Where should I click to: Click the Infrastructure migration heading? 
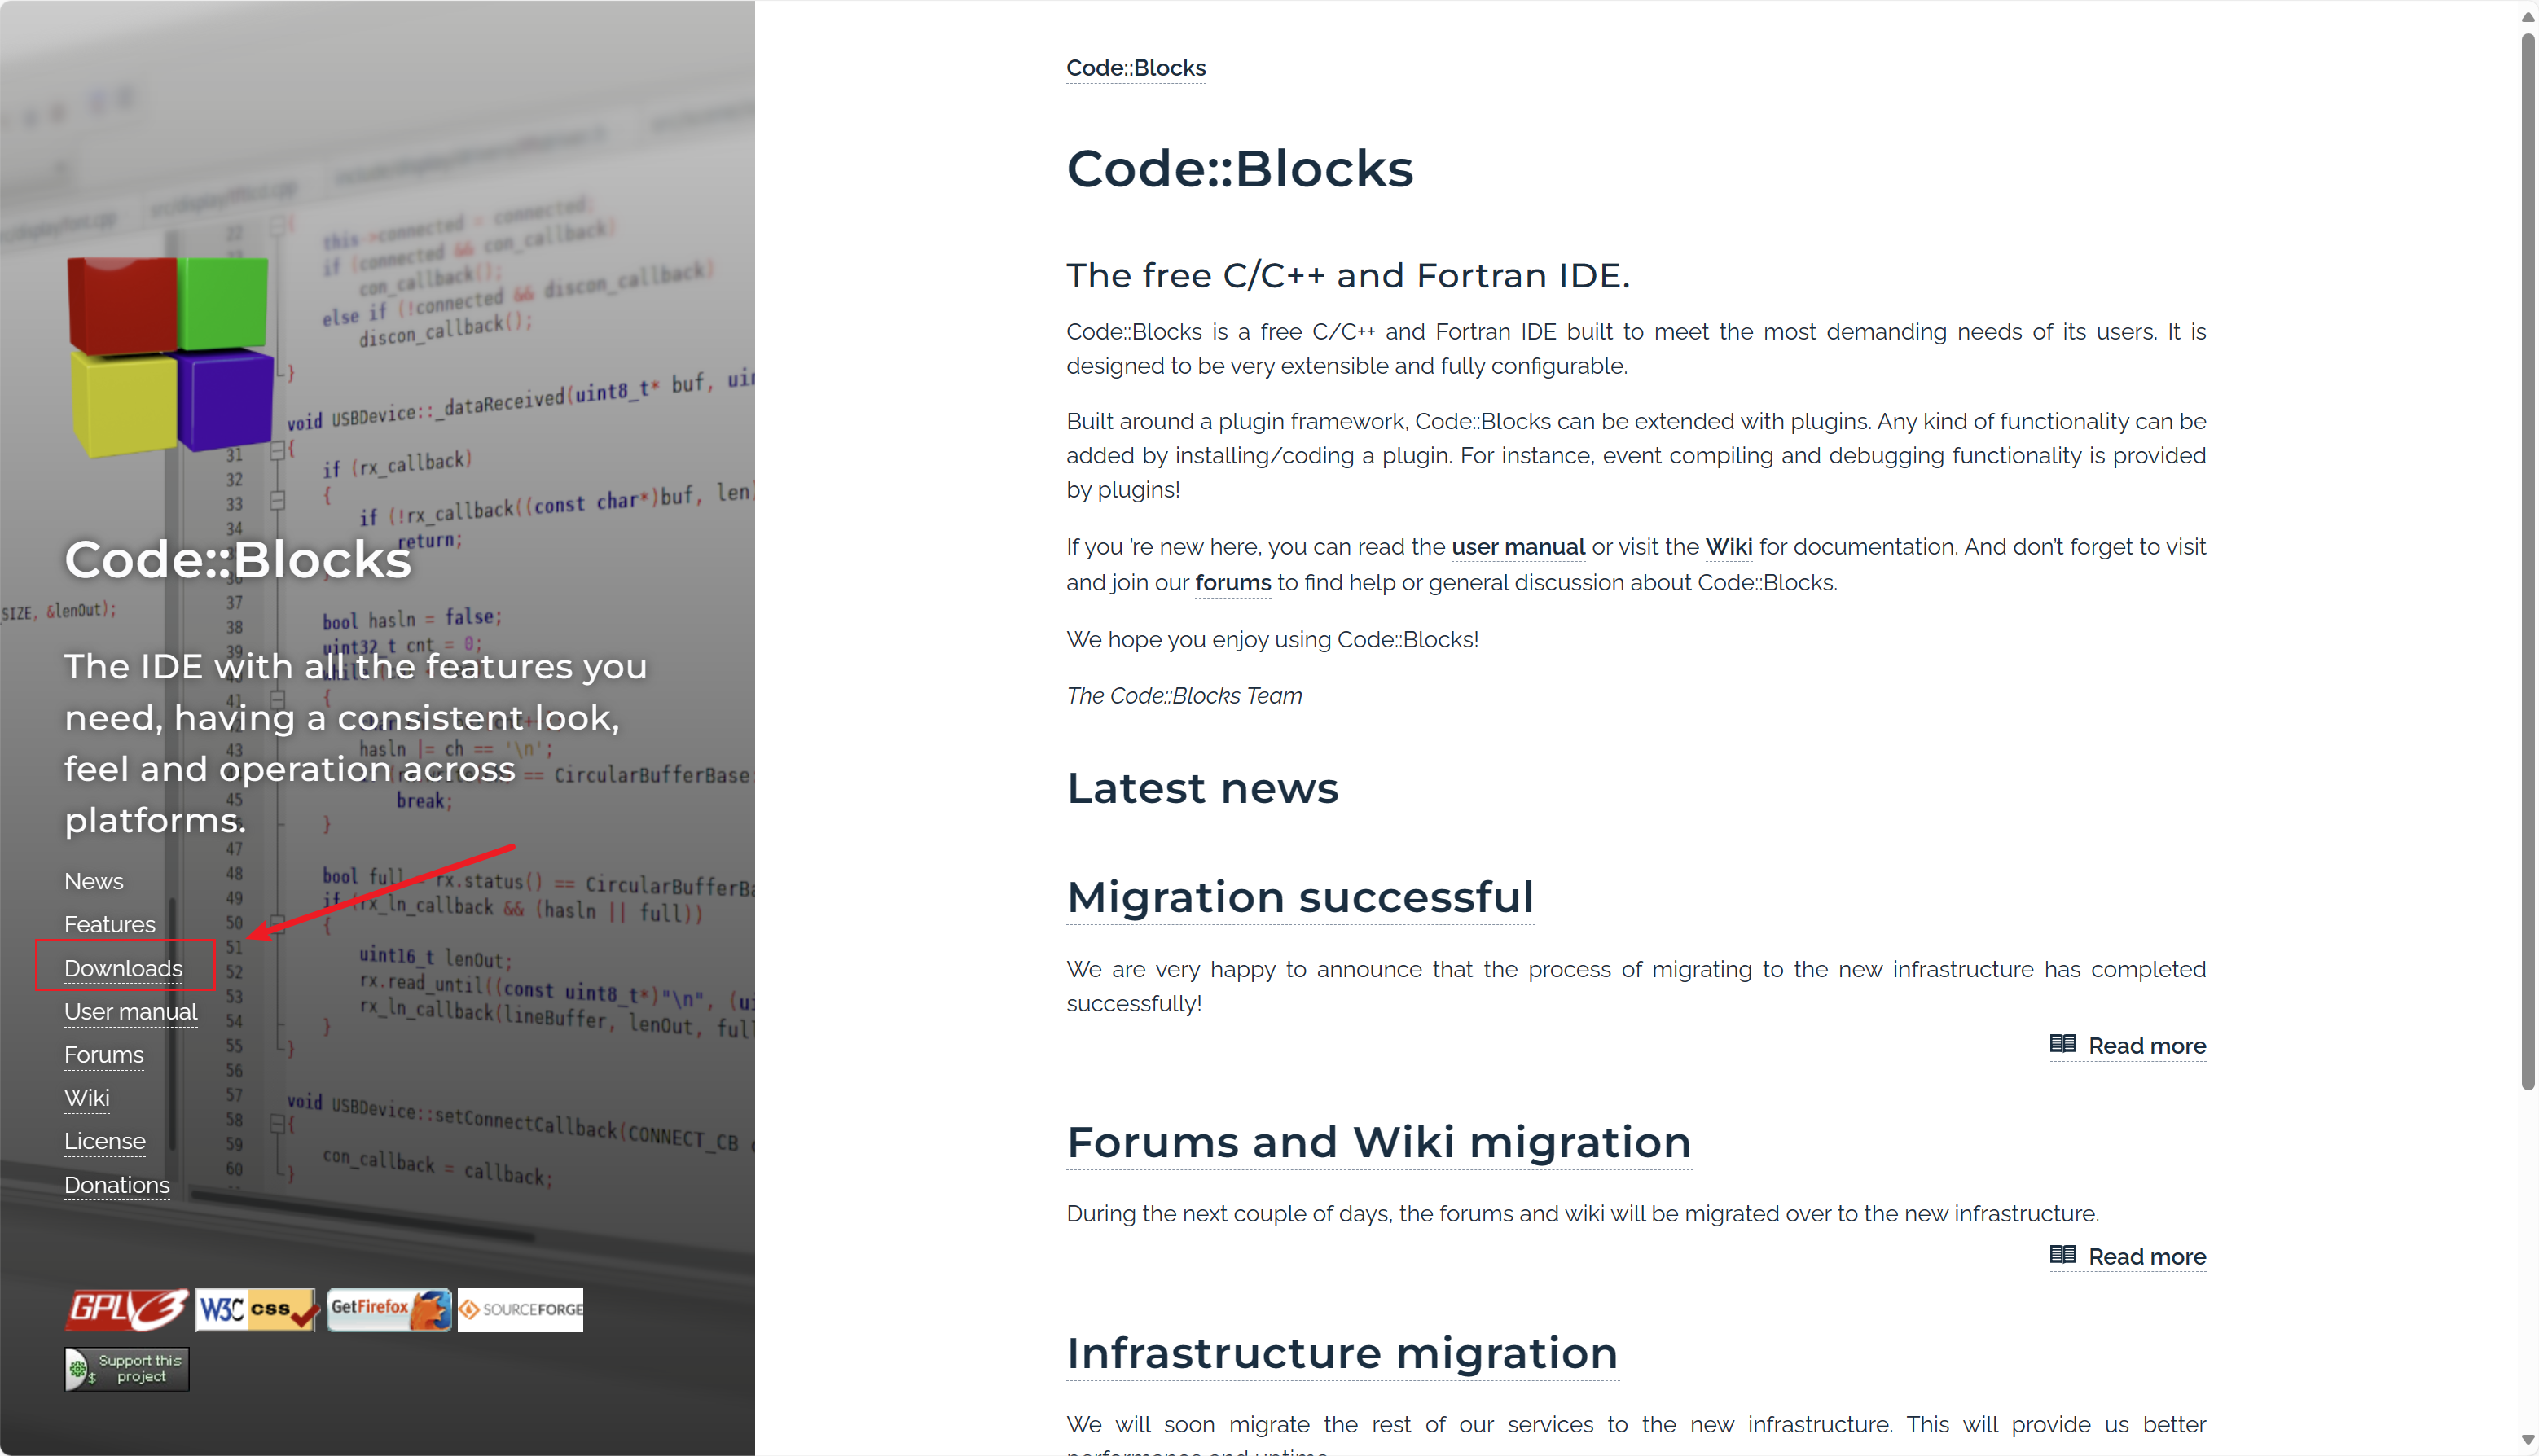pos(1341,1353)
